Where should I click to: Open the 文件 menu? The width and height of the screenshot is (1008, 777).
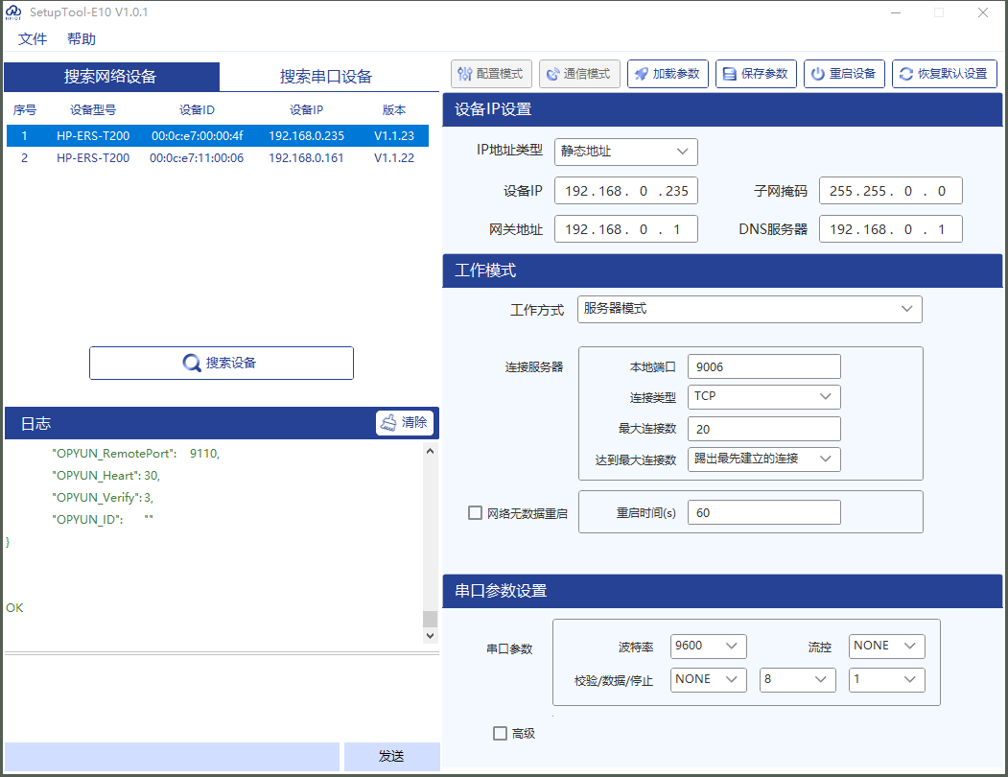pyautogui.click(x=33, y=39)
